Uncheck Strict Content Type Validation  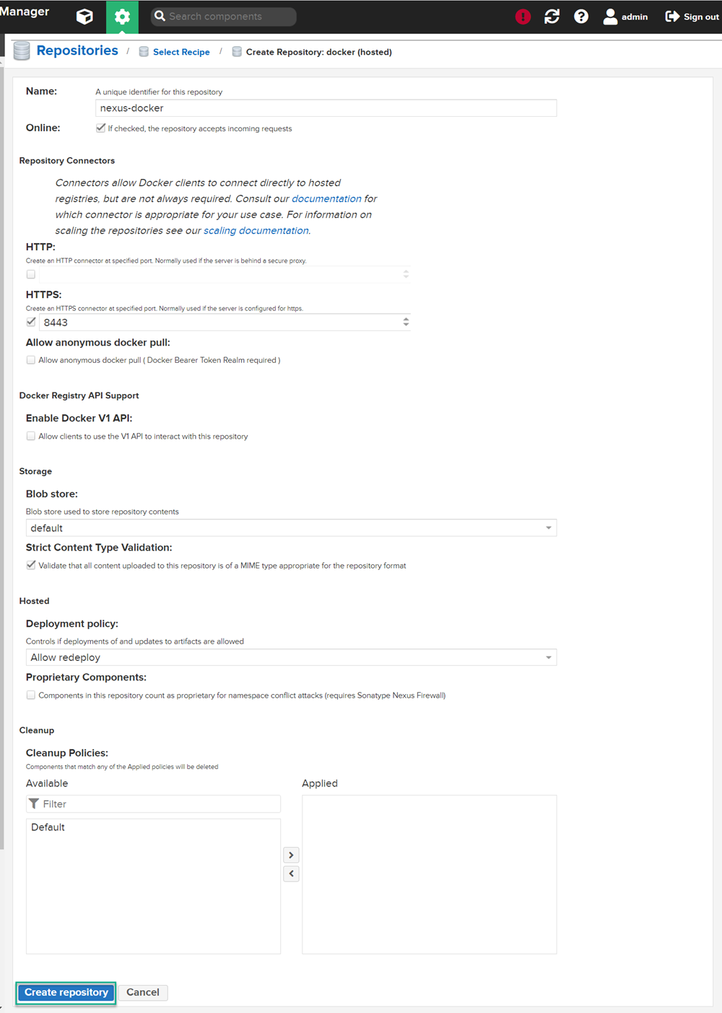pos(31,565)
